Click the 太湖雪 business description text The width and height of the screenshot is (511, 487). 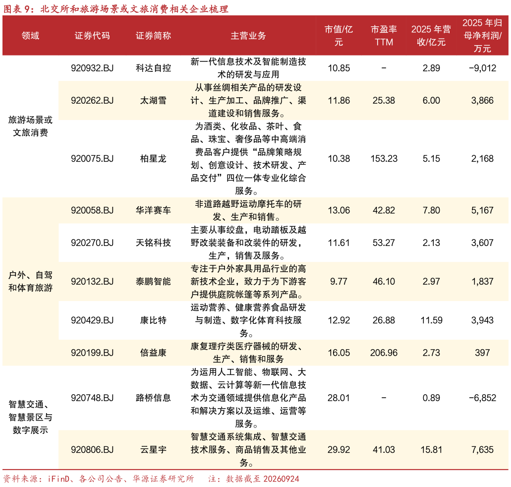pyautogui.click(x=248, y=100)
